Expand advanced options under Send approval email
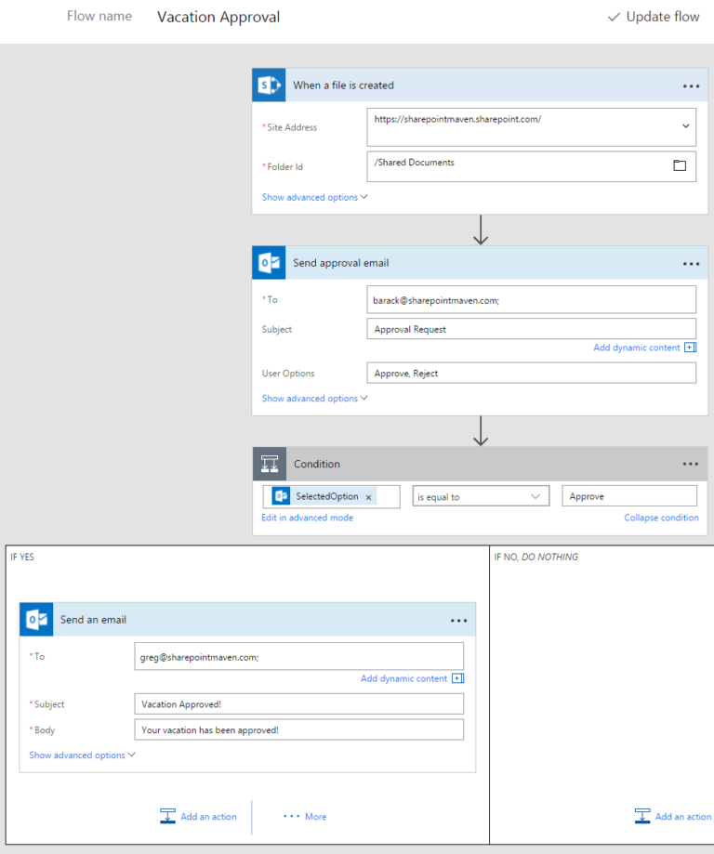The height and width of the screenshot is (854, 714). click(x=314, y=399)
